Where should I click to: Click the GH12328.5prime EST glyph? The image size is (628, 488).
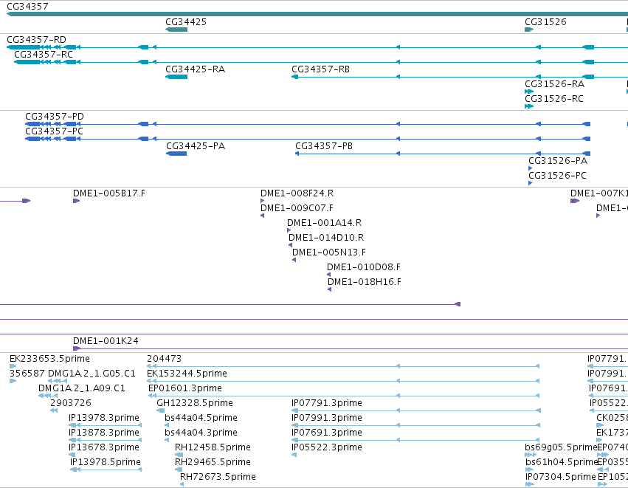click(161, 410)
